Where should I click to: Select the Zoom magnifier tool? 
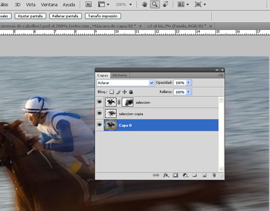(155, 4)
